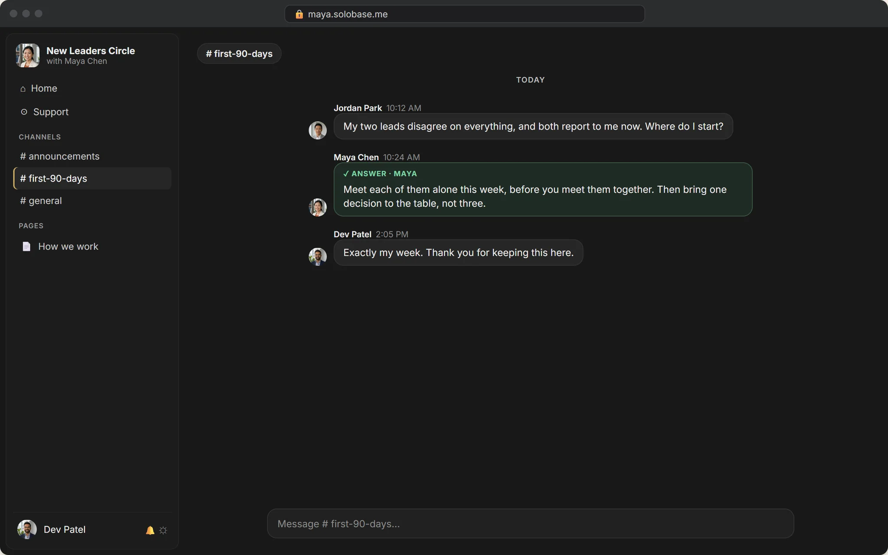The height and width of the screenshot is (555, 888).
Task: Open the How we work page
Action: click(92, 246)
